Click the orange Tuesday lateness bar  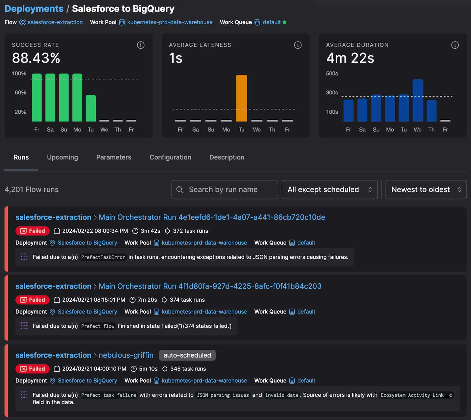tap(241, 98)
